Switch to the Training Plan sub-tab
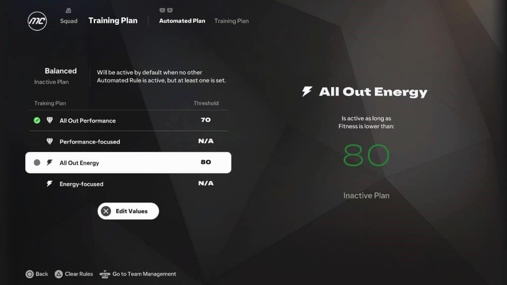The width and height of the screenshot is (507, 285). point(232,21)
